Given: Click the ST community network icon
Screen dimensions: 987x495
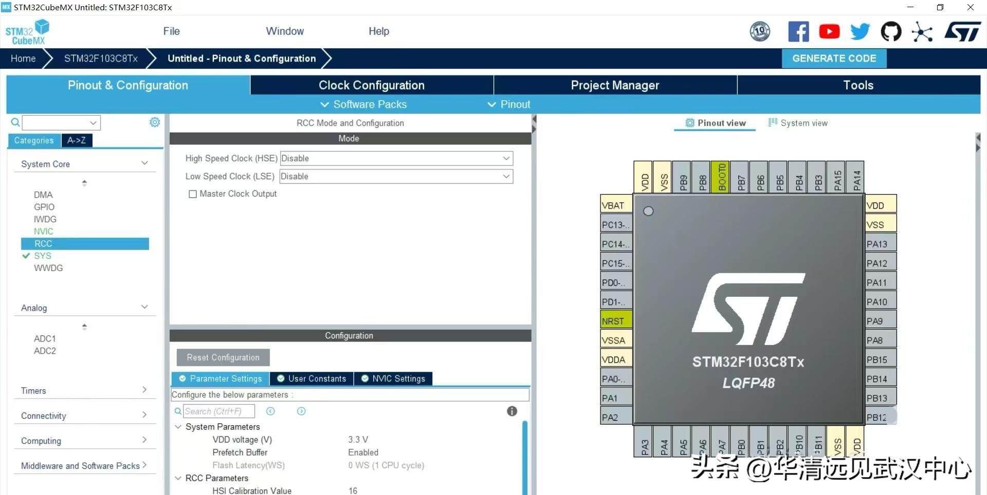Looking at the screenshot, I should tap(922, 32).
